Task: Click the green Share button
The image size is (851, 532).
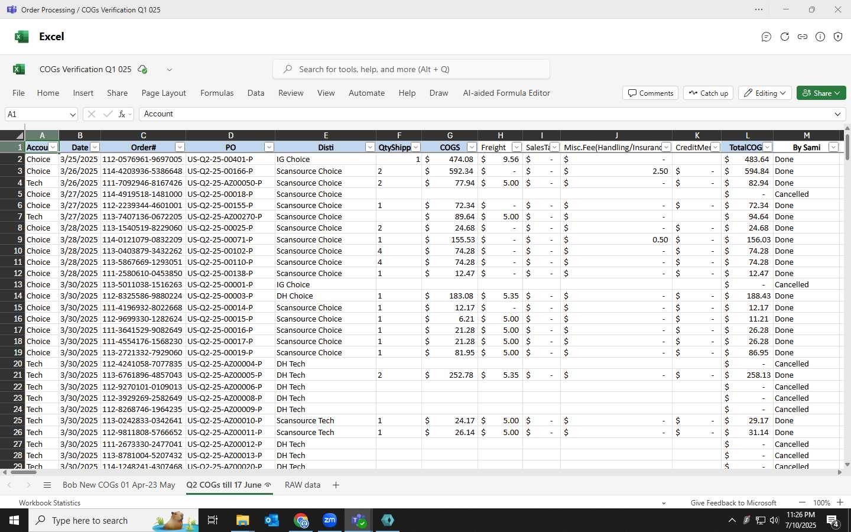Action: coord(821,93)
